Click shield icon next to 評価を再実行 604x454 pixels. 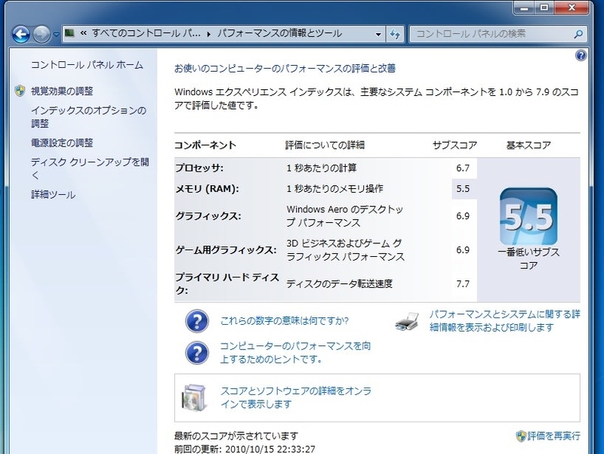pyautogui.click(x=521, y=437)
